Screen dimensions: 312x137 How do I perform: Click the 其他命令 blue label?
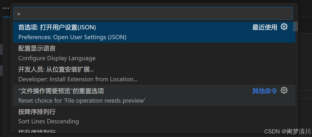point(265,91)
